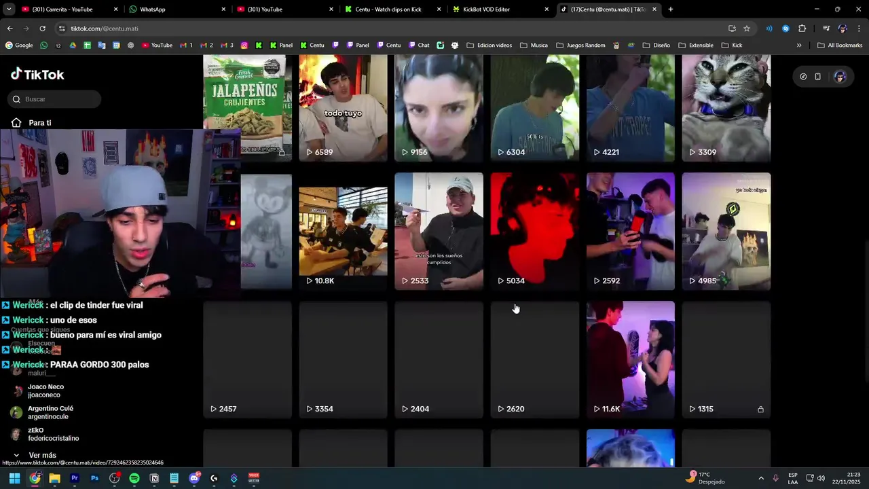Screen dimensions: 869x489
Task: Open a new browser tab
Action: pos(671,10)
